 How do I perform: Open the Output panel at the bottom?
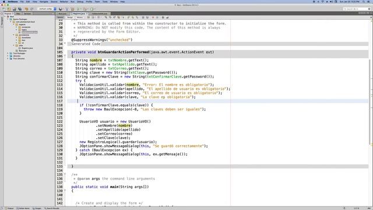pos(9,208)
